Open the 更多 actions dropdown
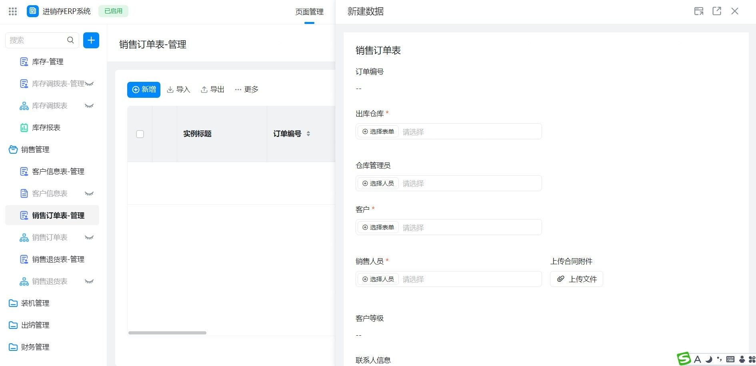 (x=246, y=90)
